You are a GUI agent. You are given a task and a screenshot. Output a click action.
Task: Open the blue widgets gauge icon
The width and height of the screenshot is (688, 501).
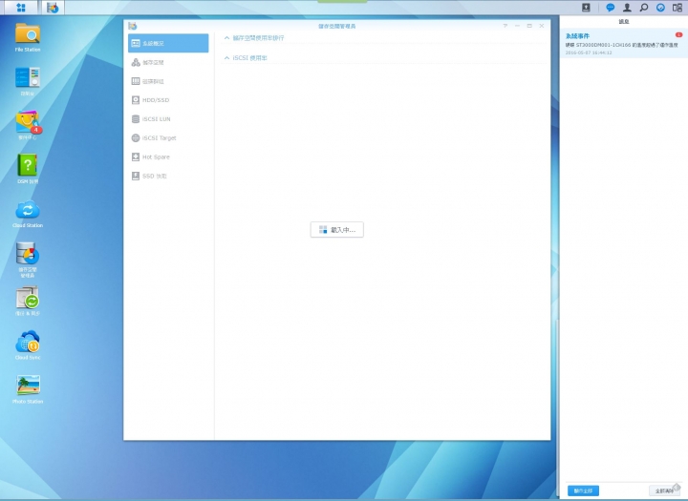pos(660,8)
